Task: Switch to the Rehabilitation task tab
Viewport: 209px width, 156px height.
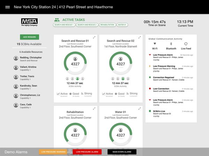Action: coord(107,25)
